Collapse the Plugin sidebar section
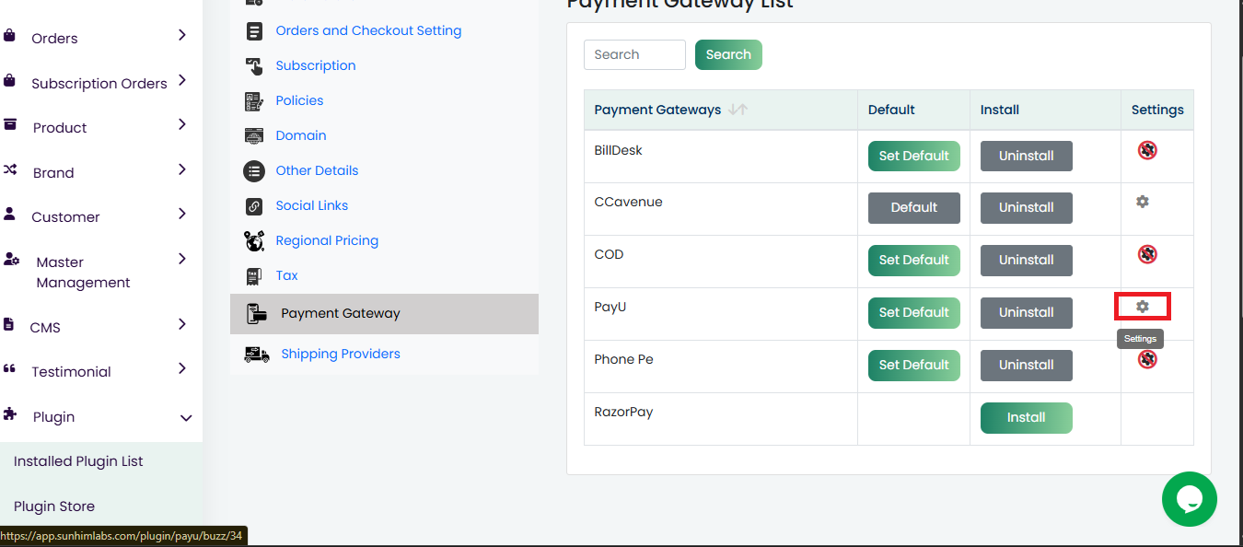The width and height of the screenshot is (1243, 547). (186, 418)
